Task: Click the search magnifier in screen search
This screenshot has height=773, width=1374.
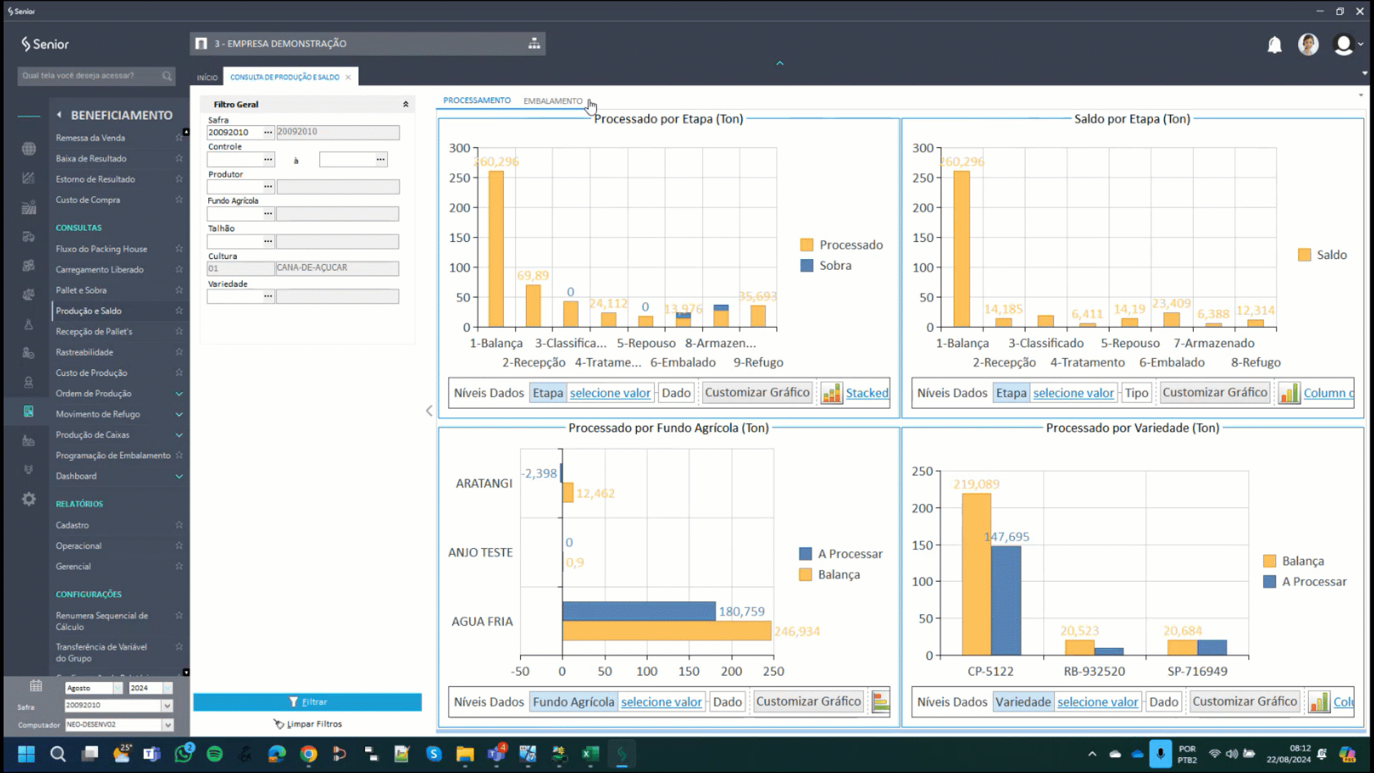Action: (167, 76)
